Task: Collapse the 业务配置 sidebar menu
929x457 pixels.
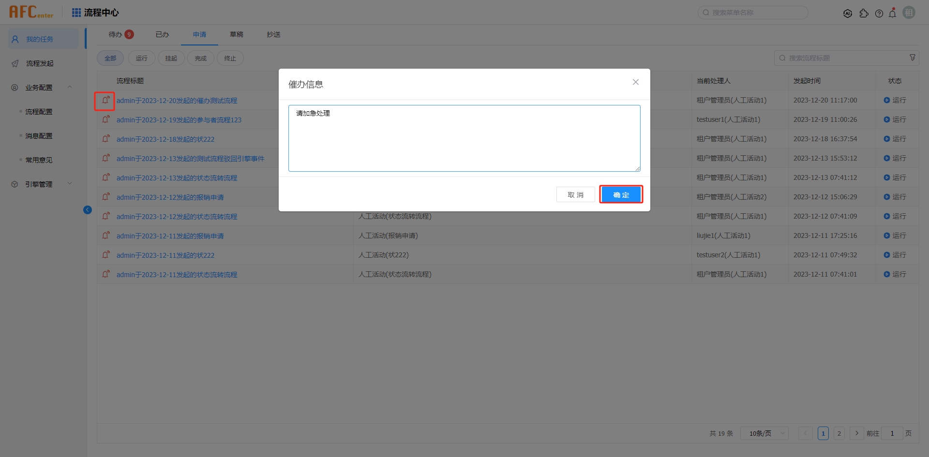Action: (70, 87)
